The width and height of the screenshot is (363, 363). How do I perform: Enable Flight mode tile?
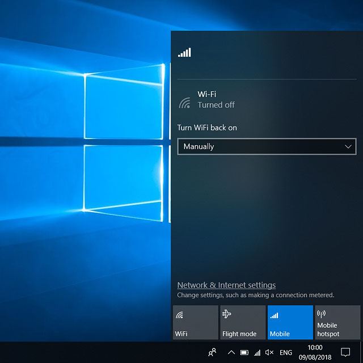tap(243, 322)
